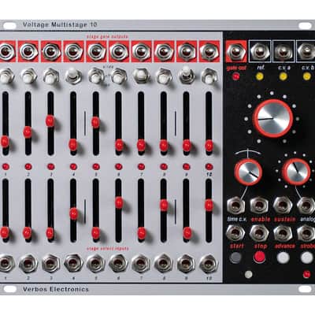Viewport: 315px width, 315px height.
Task: Click the red gate out LED
Action: [237, 76]
